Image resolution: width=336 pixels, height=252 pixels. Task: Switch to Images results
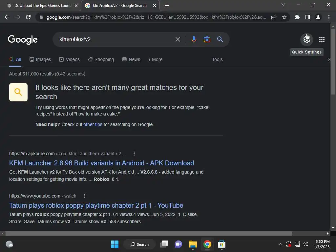40,60
